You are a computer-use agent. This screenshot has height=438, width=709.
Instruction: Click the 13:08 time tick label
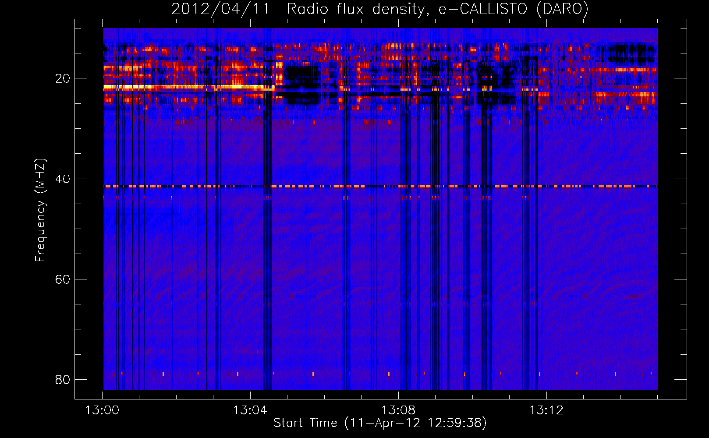[398, 410]
